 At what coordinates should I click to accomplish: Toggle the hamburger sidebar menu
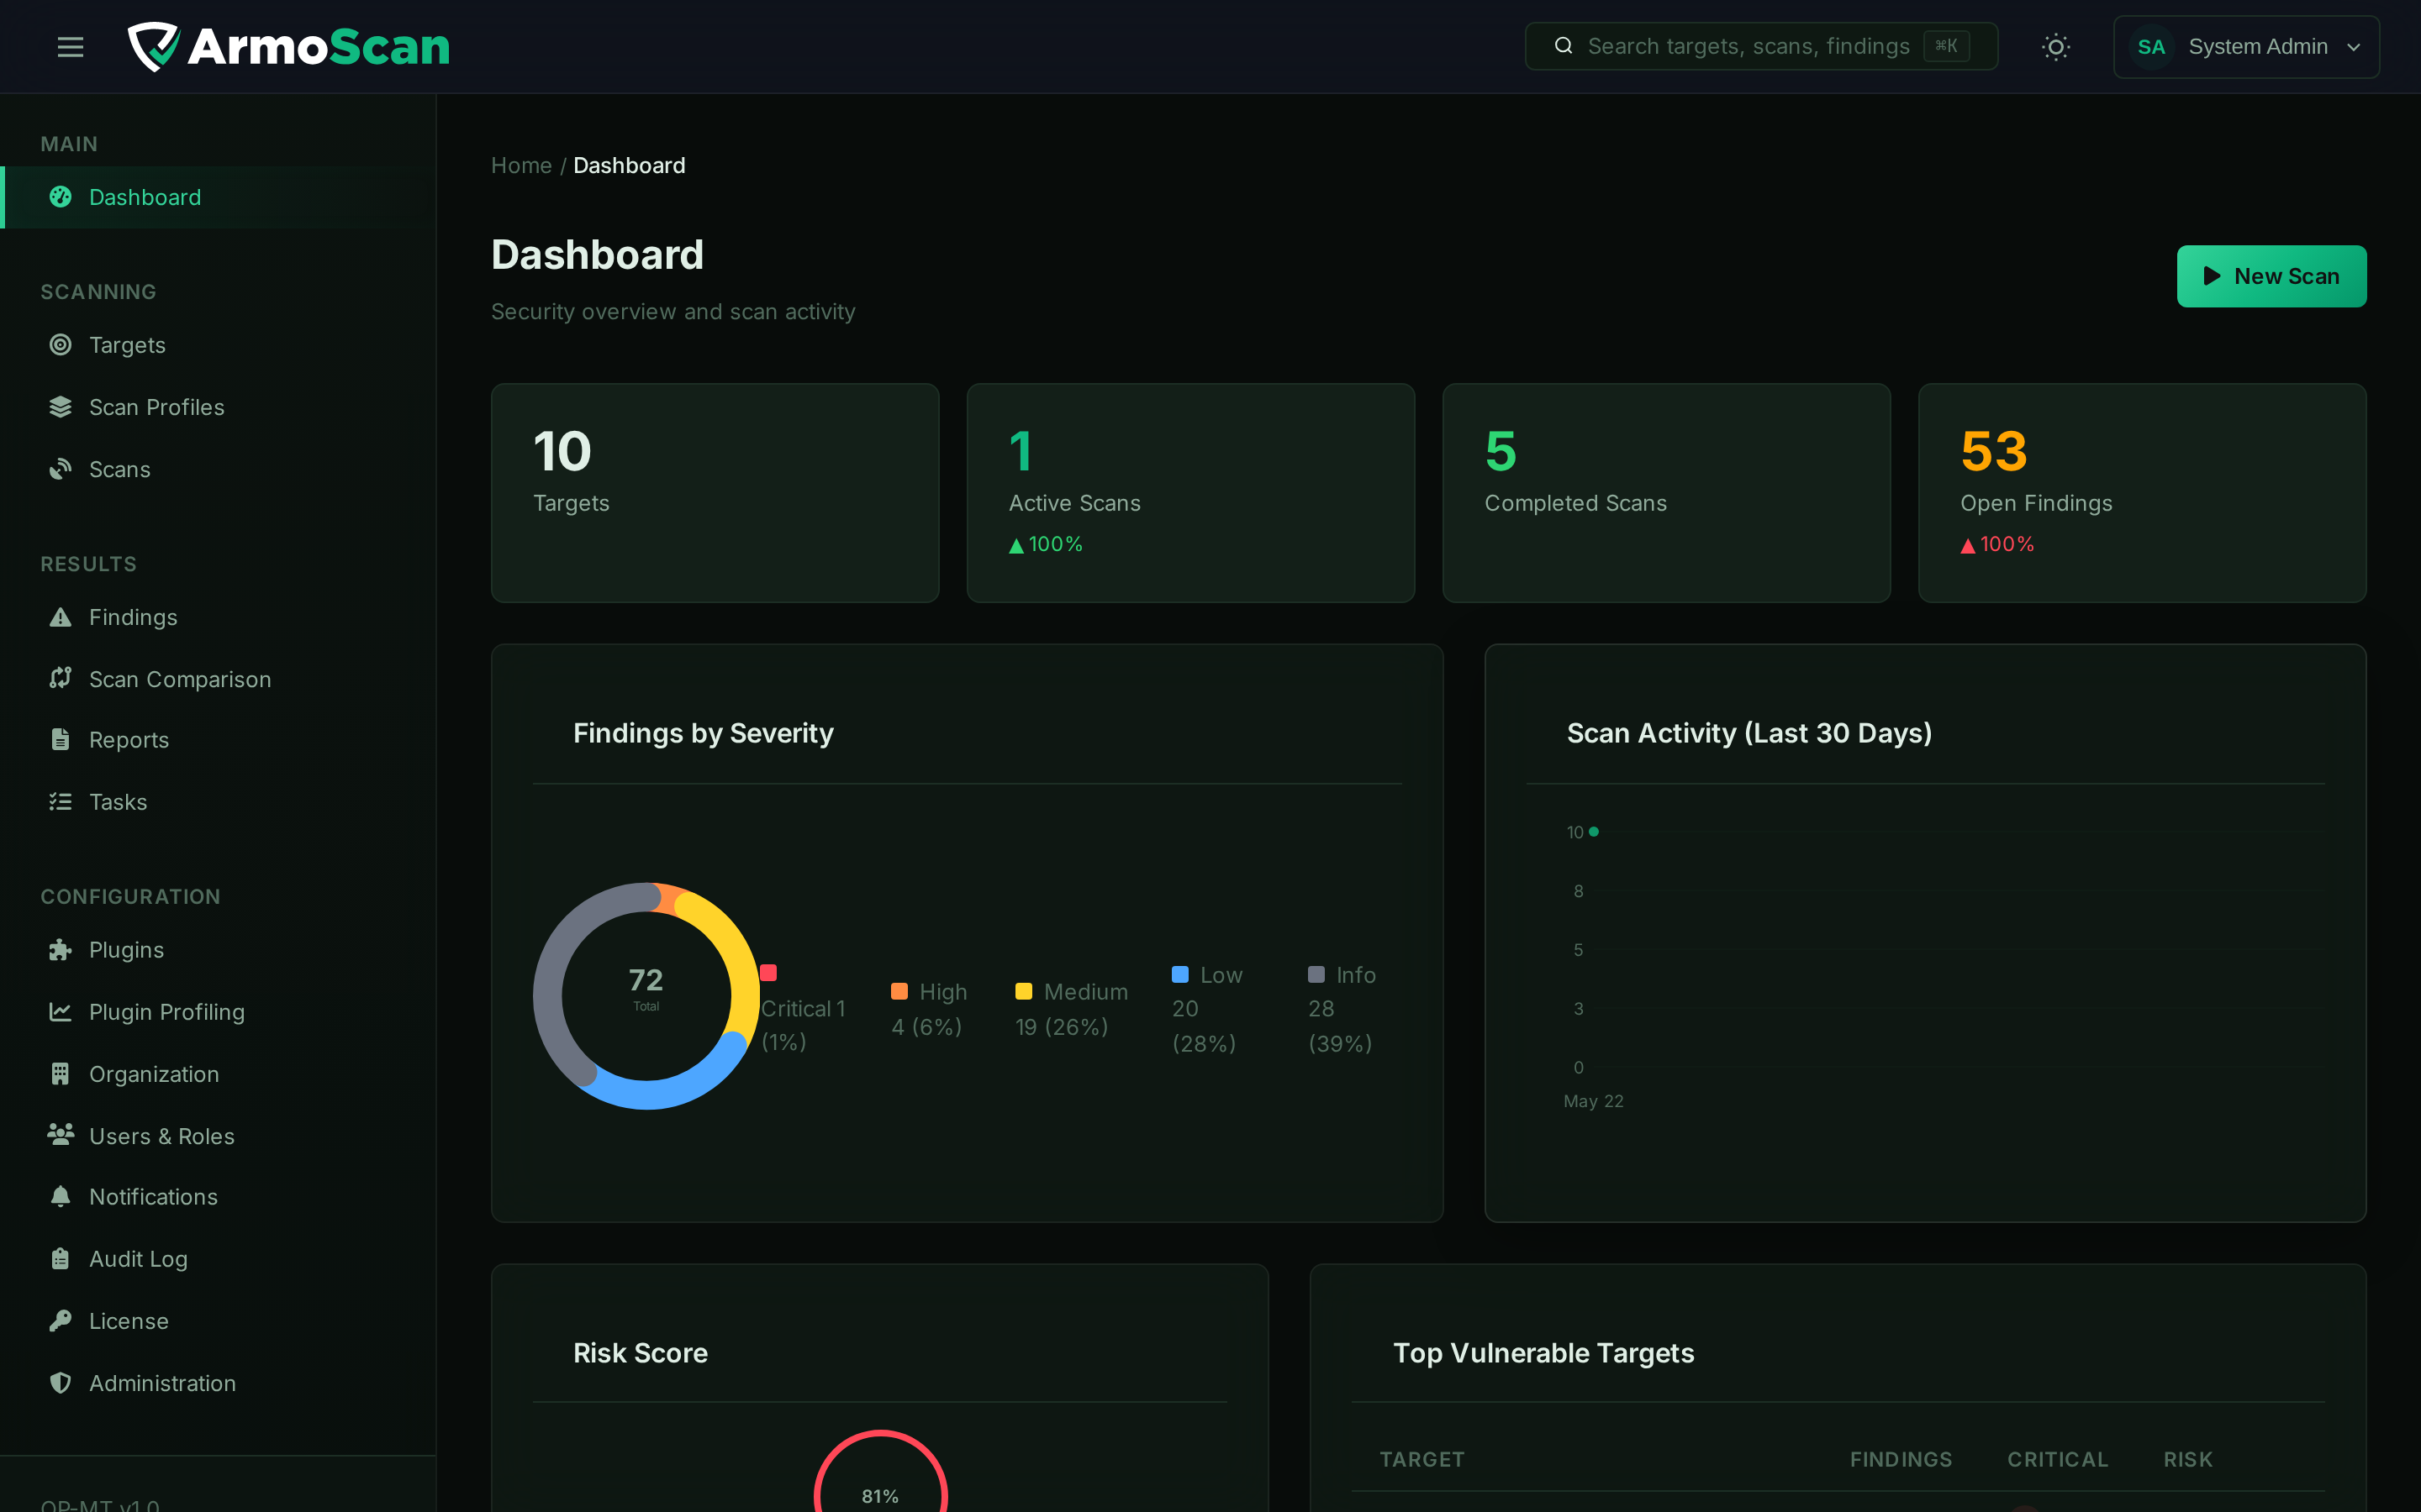pos(70,47)
